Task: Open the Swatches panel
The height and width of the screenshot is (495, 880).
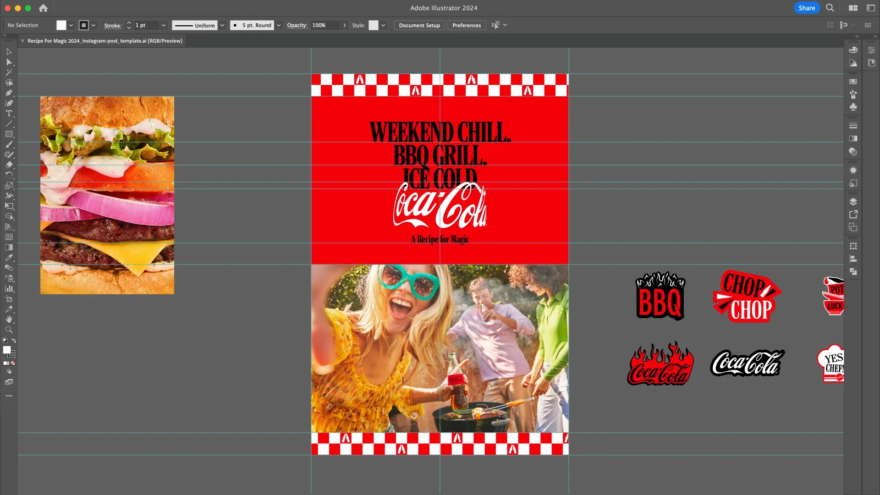Action: tap(853, 82)
